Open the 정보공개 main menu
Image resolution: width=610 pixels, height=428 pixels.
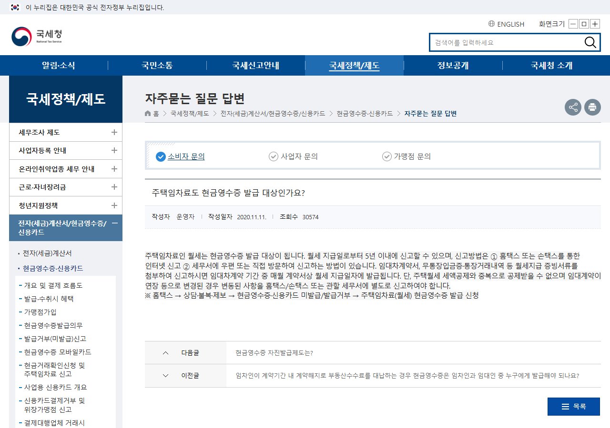(x=453, y=66)
